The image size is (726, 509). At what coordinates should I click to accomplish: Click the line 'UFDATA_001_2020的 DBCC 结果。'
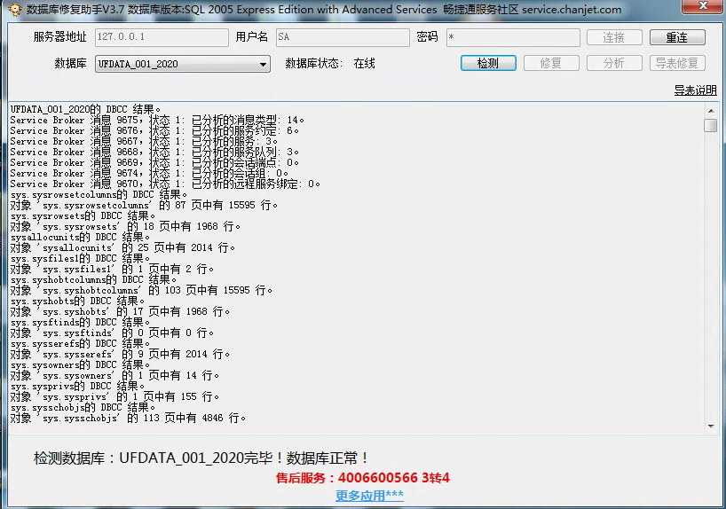point(86,109)
